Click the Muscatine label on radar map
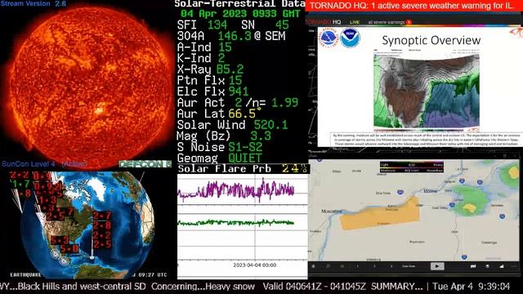The image size is (523, 294). click(x=331, y=211)
